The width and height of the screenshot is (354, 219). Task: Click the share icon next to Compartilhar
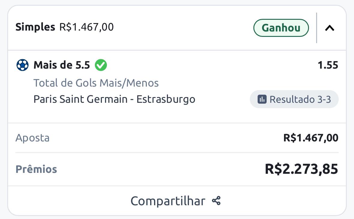[x=216, y=201]
